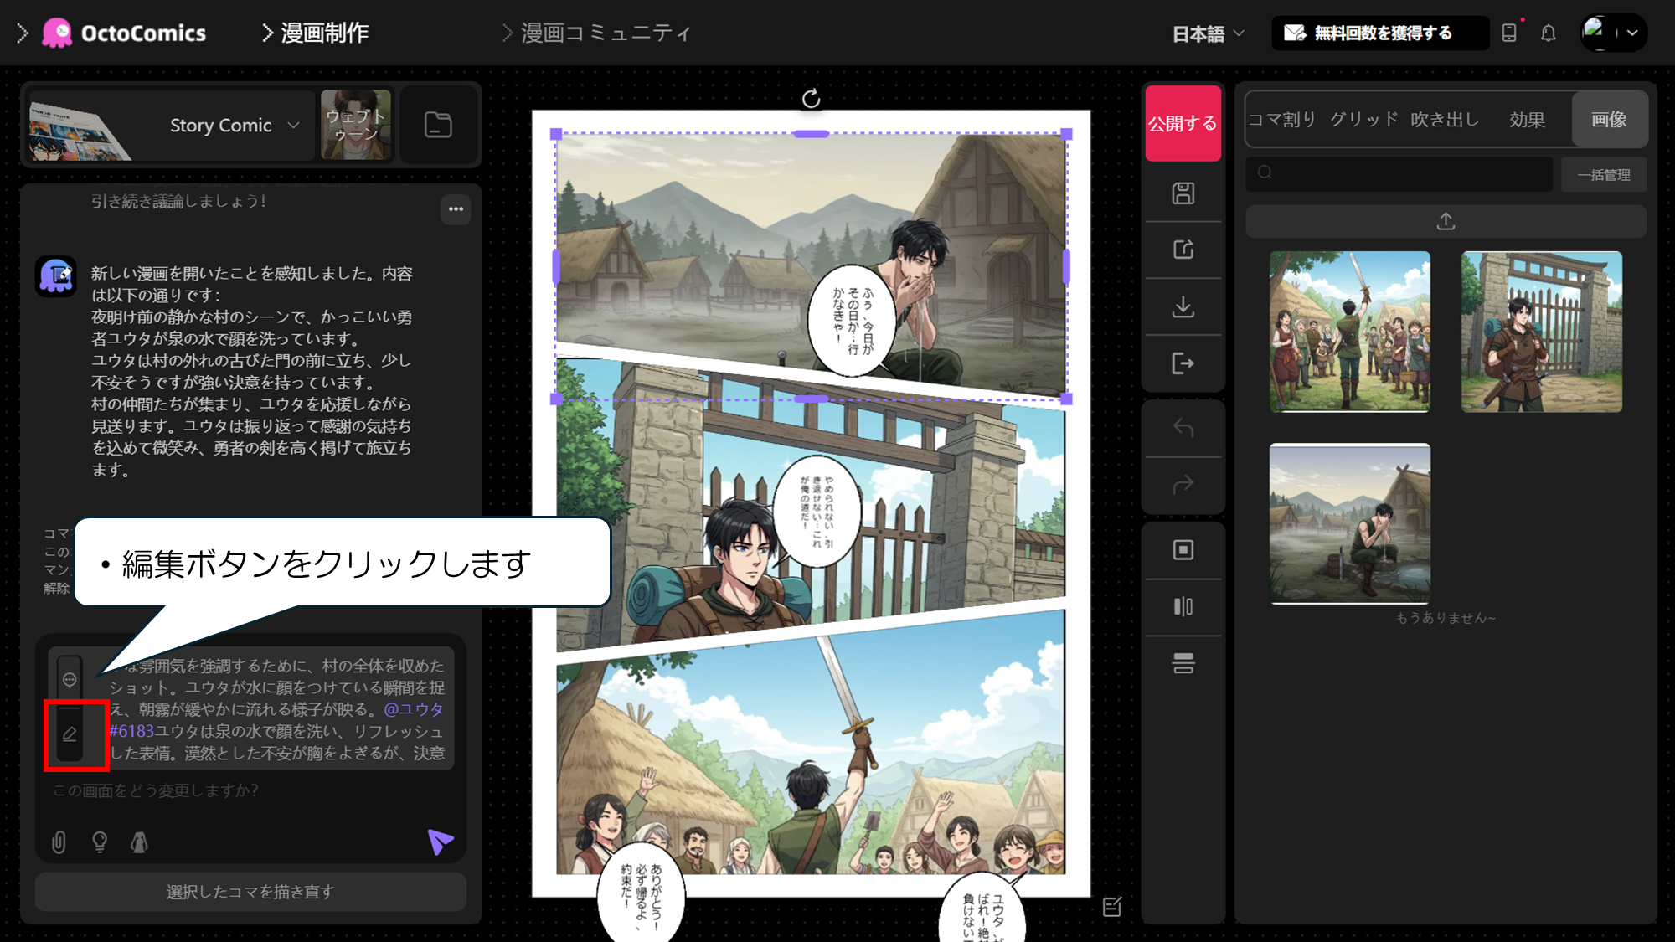Click the image search input field
Viewport: 1675px width, 942px height.
coord(1399,174)
